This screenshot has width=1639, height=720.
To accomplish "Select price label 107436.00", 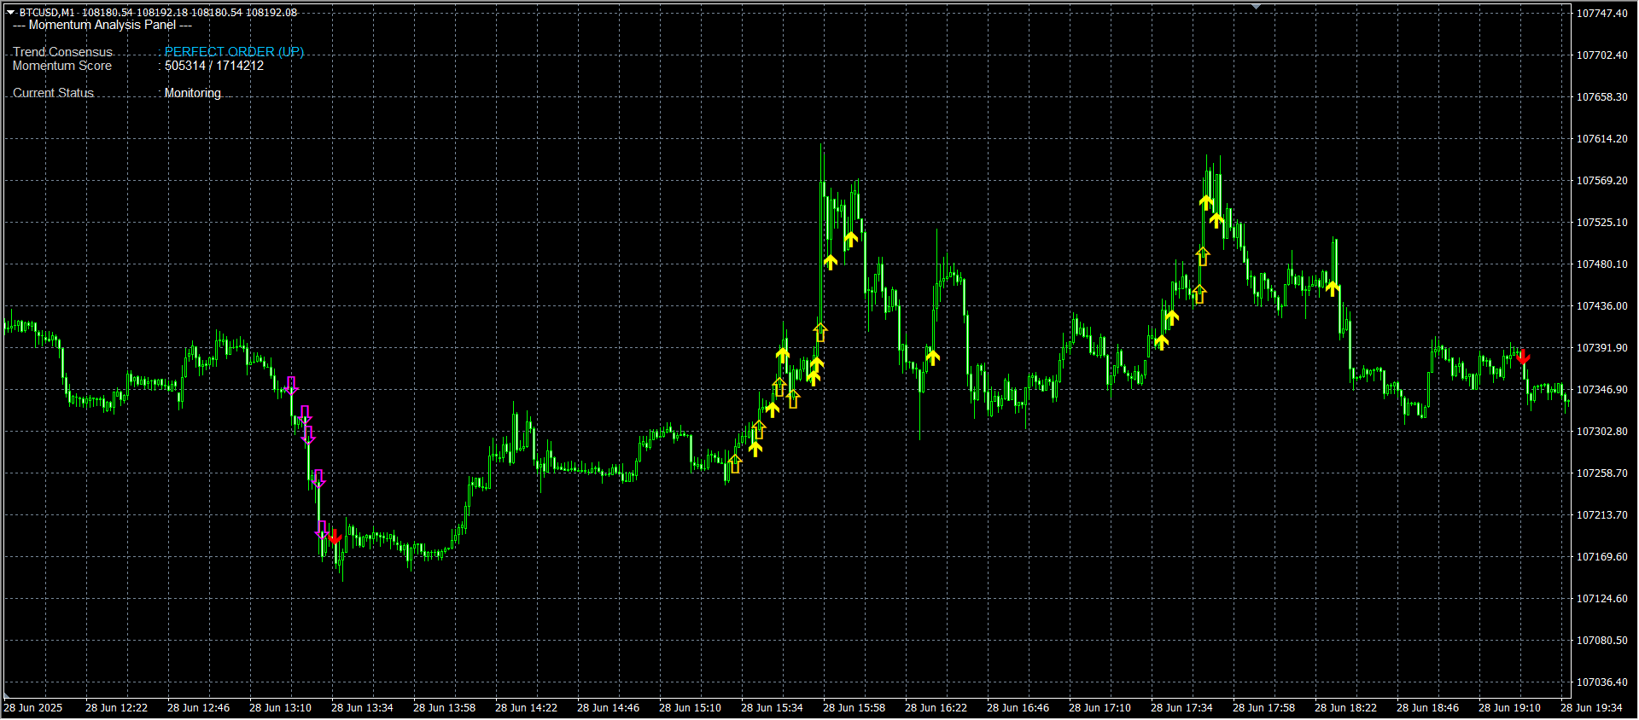I will [x=1601, y=306].
